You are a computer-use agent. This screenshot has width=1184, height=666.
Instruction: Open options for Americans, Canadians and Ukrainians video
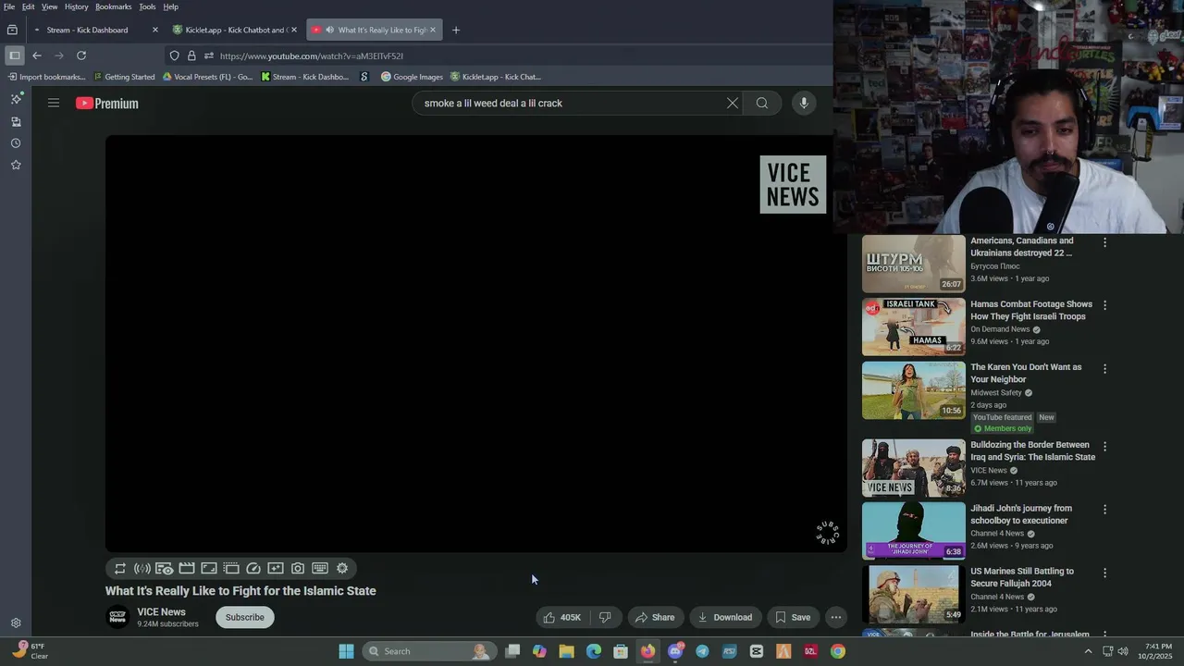(x=1104, y=242)
